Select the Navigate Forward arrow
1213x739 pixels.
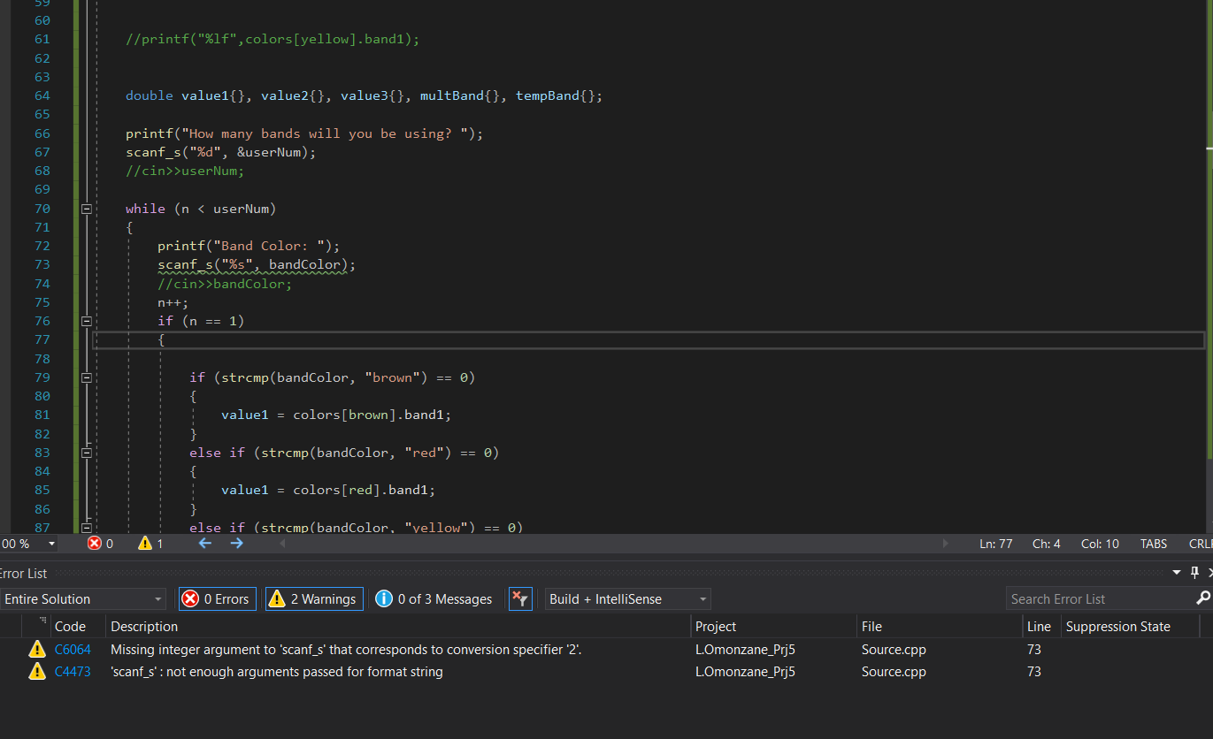point(236,543)
